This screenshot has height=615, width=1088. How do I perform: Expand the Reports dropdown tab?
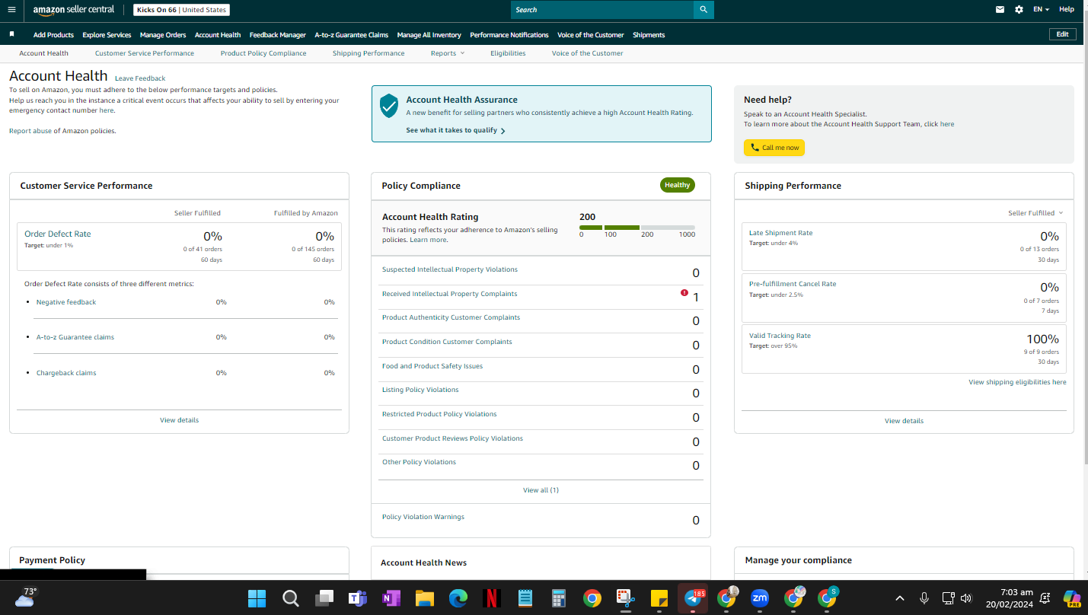(447, 53)
